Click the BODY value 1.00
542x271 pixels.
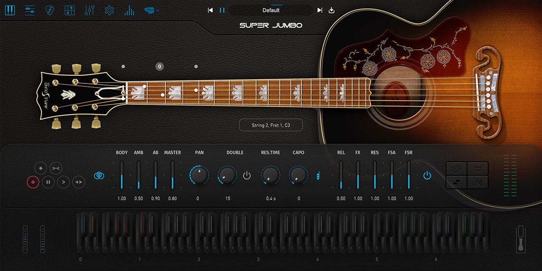[122, 198]
